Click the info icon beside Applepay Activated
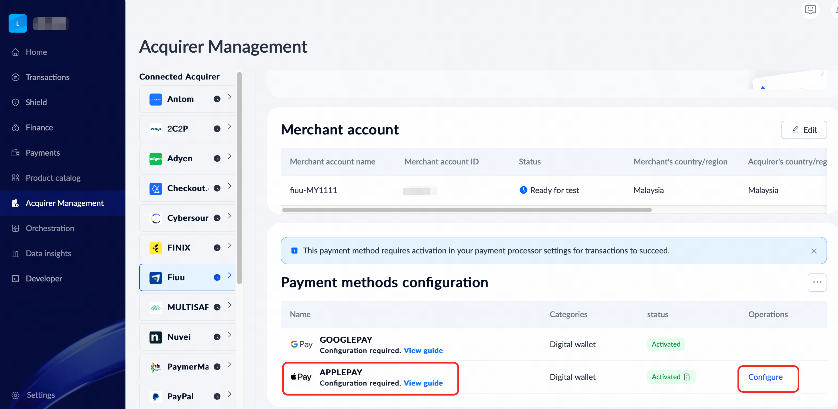Image resolution: width=838 pixels, height=409 pixels. coord(687,377)
